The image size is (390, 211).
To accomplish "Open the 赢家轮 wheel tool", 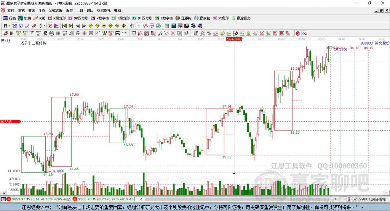I will coord(202,18).
